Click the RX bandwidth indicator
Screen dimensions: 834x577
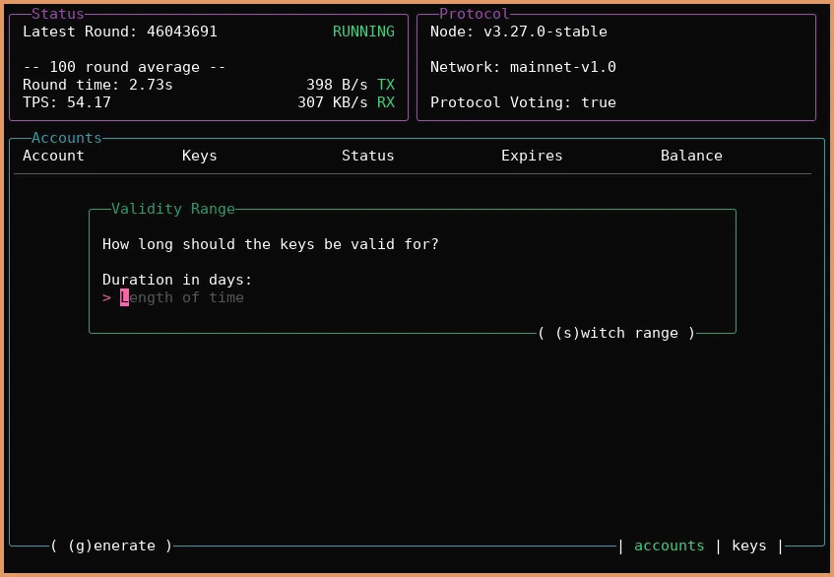coord(345,101)
